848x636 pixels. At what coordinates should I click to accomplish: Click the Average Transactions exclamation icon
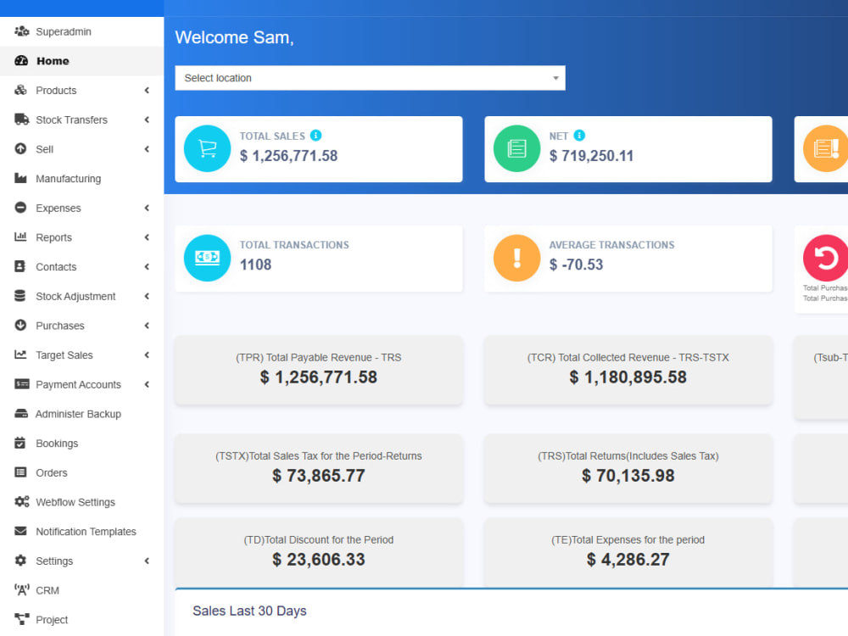516,258
